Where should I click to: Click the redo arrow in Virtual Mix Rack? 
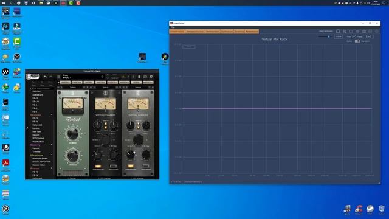coord(51,77)
